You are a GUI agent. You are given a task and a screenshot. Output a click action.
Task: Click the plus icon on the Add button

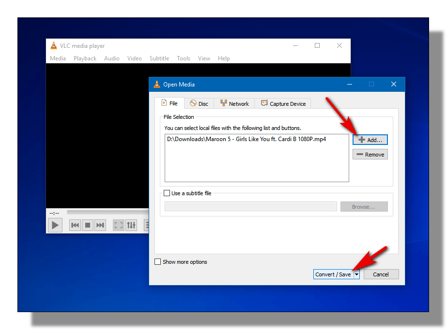click(x=362, y=140)
